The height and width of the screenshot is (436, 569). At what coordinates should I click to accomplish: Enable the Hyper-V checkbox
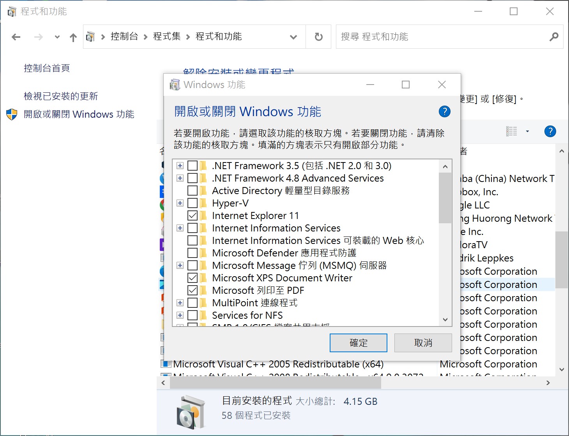coord(193,203)
